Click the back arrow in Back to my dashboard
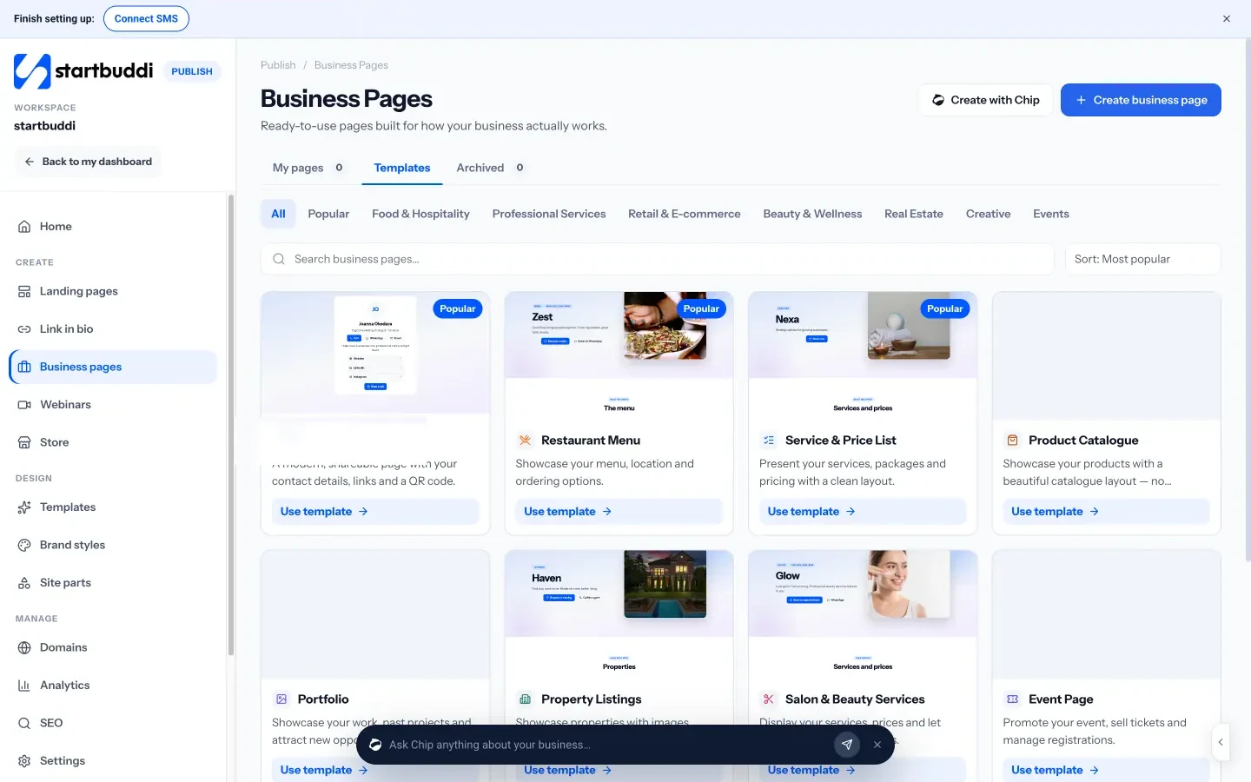This screenshot has height=782, width=1251. (30, 162)
